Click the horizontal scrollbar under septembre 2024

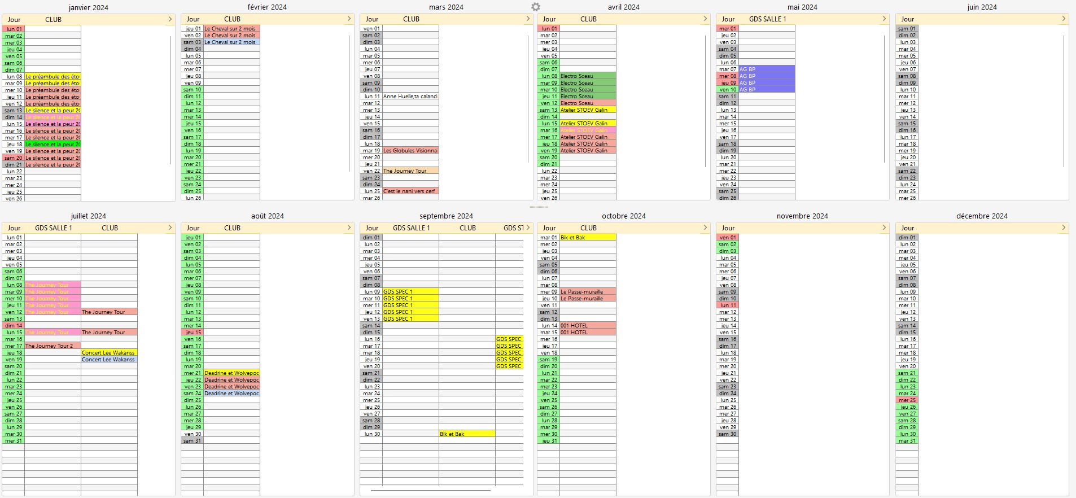click(430, 491)
